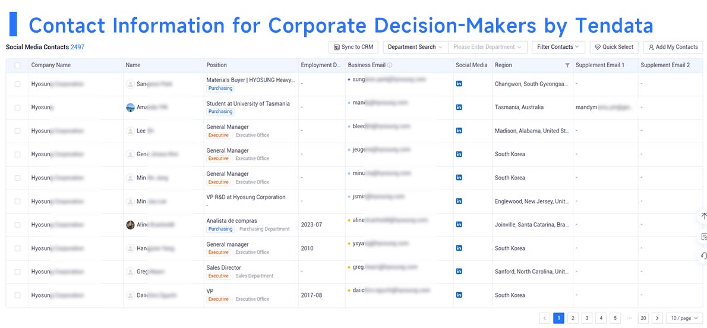The image size is (707, 328).
Task: Check the box for Sales Director row
Action: click(18, 272)
